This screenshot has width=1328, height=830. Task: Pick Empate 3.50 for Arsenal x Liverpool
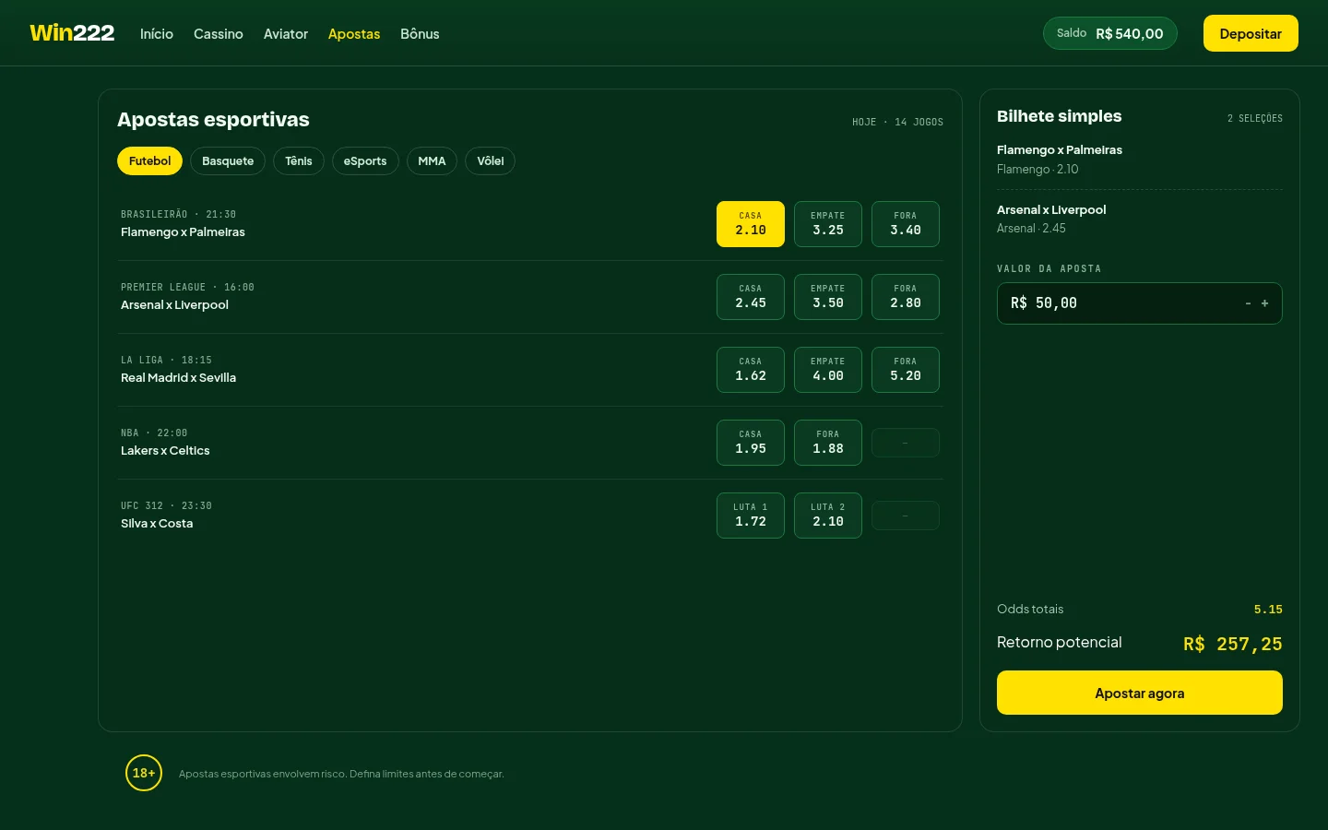(x=828, y=297)
